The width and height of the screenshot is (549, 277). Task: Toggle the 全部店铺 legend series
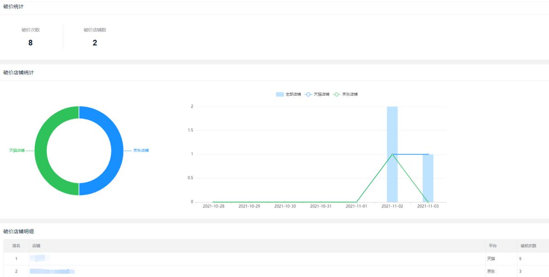[289, 94]
